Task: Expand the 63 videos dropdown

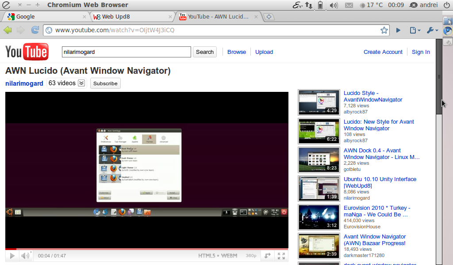Action: [x=81, y=83]
